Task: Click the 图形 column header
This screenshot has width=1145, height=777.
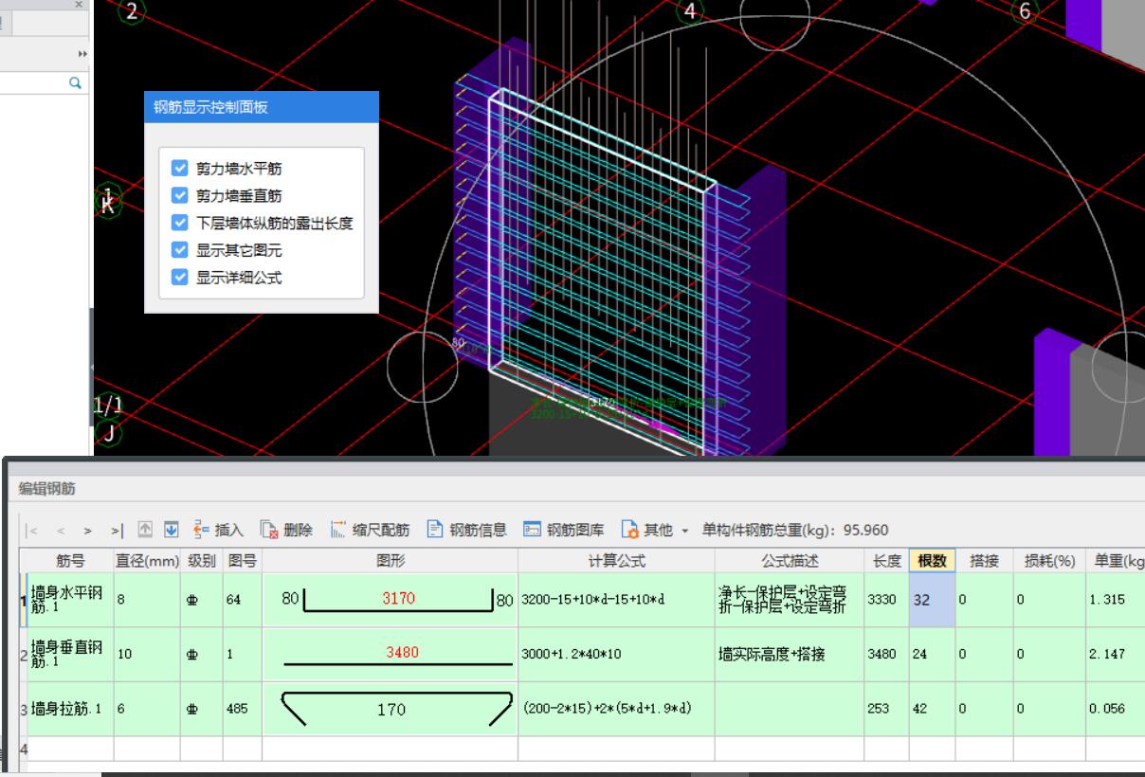Action: (390, 560)
